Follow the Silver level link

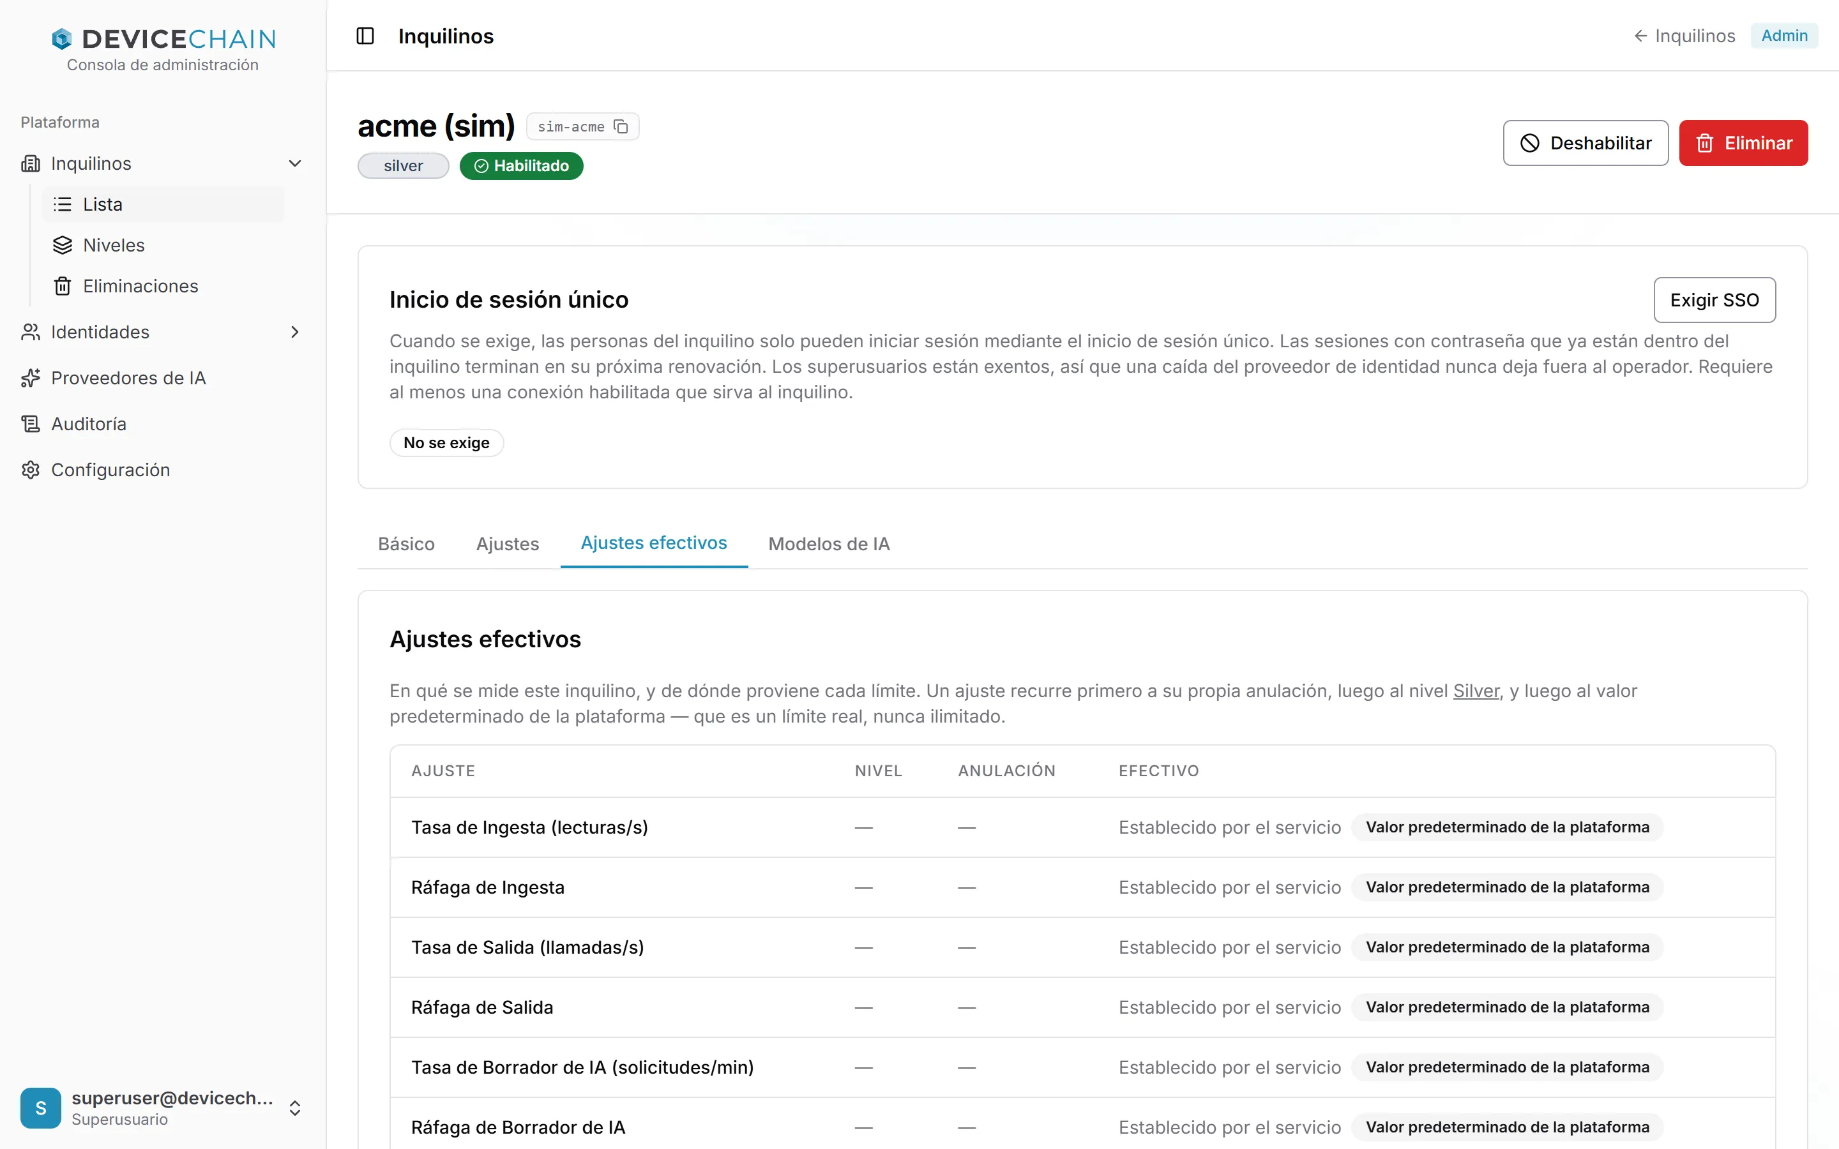(1476, 691)
